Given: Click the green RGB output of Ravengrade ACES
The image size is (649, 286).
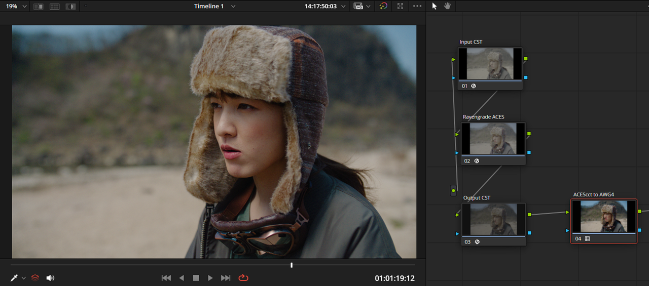Looking at the screenshot, I should 529,134.
